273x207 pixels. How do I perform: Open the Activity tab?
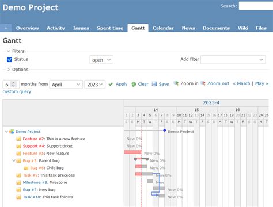coord(56,28)
